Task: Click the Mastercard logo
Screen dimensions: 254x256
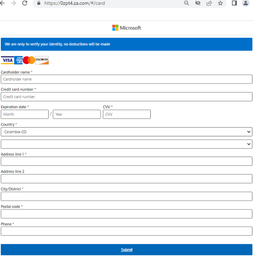Action: pos(29,60)
